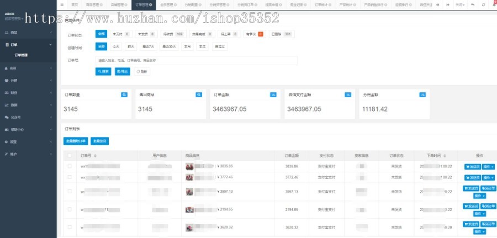Tick the checkbox for the 2194.65 order
Screen dimensions: 497x238
pos(70,209)
